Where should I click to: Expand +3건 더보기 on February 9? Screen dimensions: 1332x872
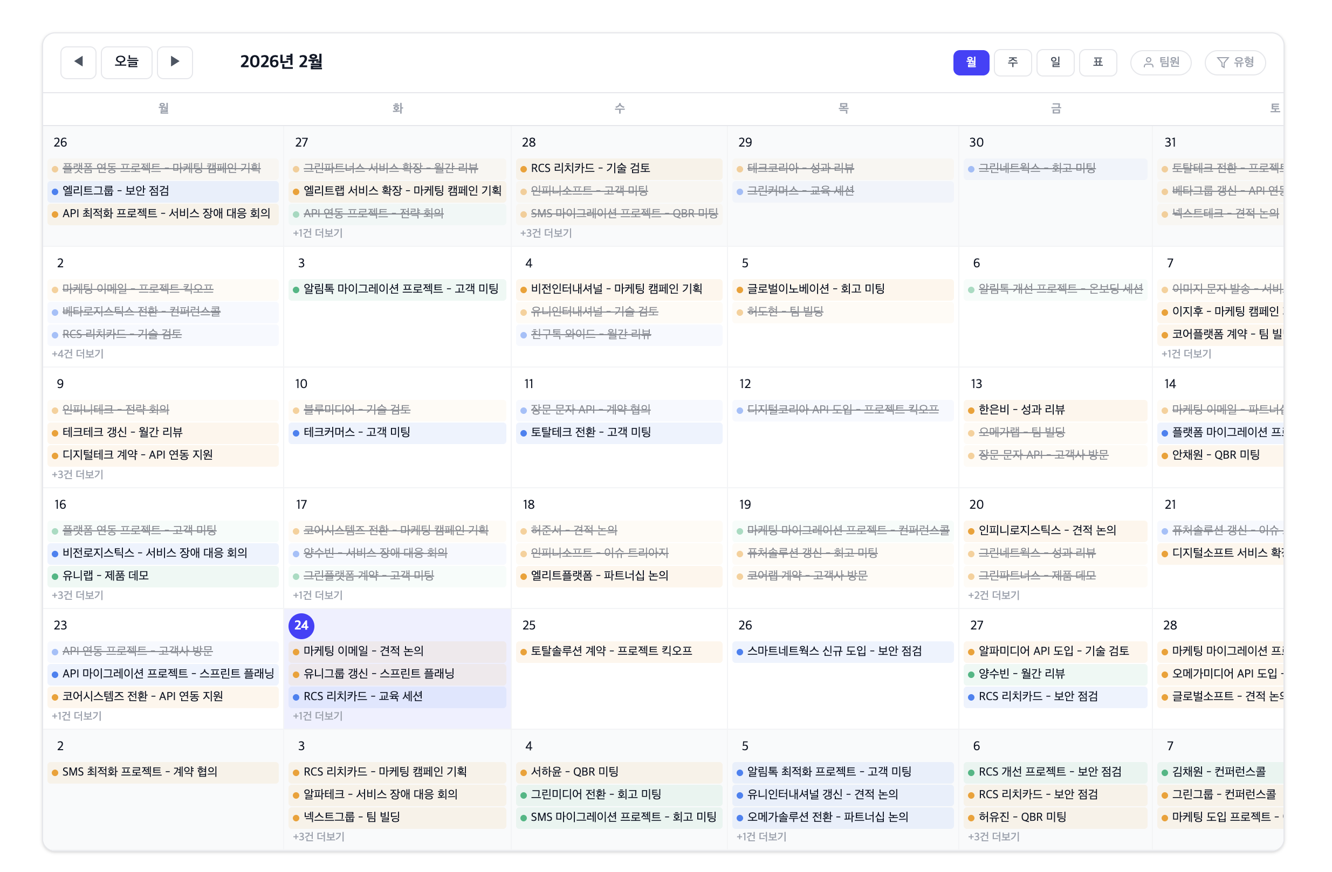[78, 474]
